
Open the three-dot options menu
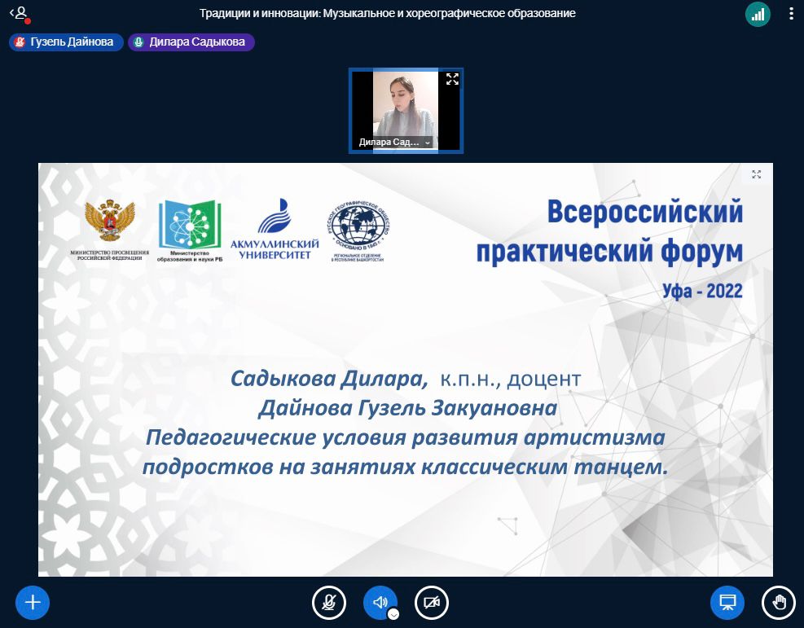791,14
